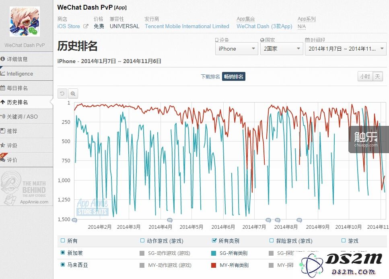Viewport: 389px width, 279px height.
Task: Click the event bubble at chart start
Action: (74, 220)
